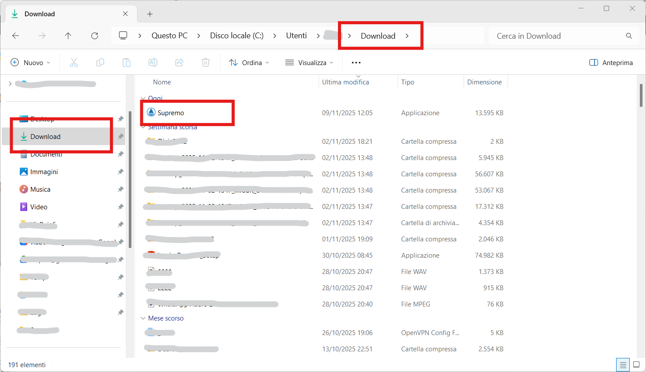Click the Rename icon in toolbar

point(153,63)
